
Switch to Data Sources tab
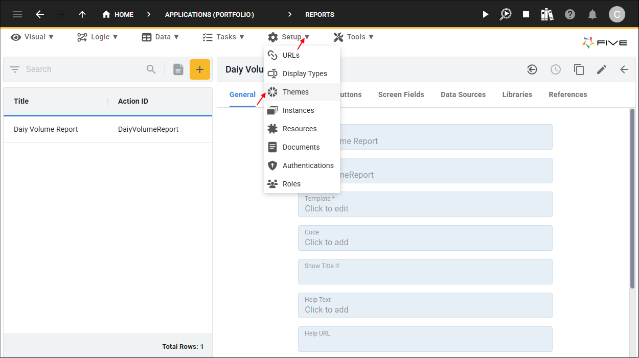463,94
